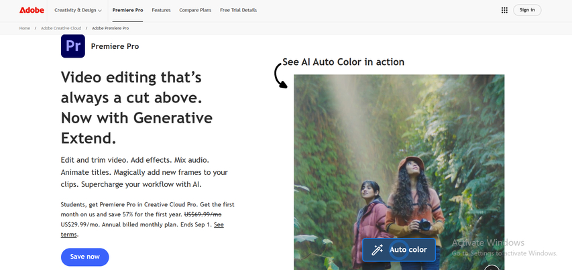Click the Edit and trim video paragraph
Screen dimensions: 572x270
coord(144,172)
